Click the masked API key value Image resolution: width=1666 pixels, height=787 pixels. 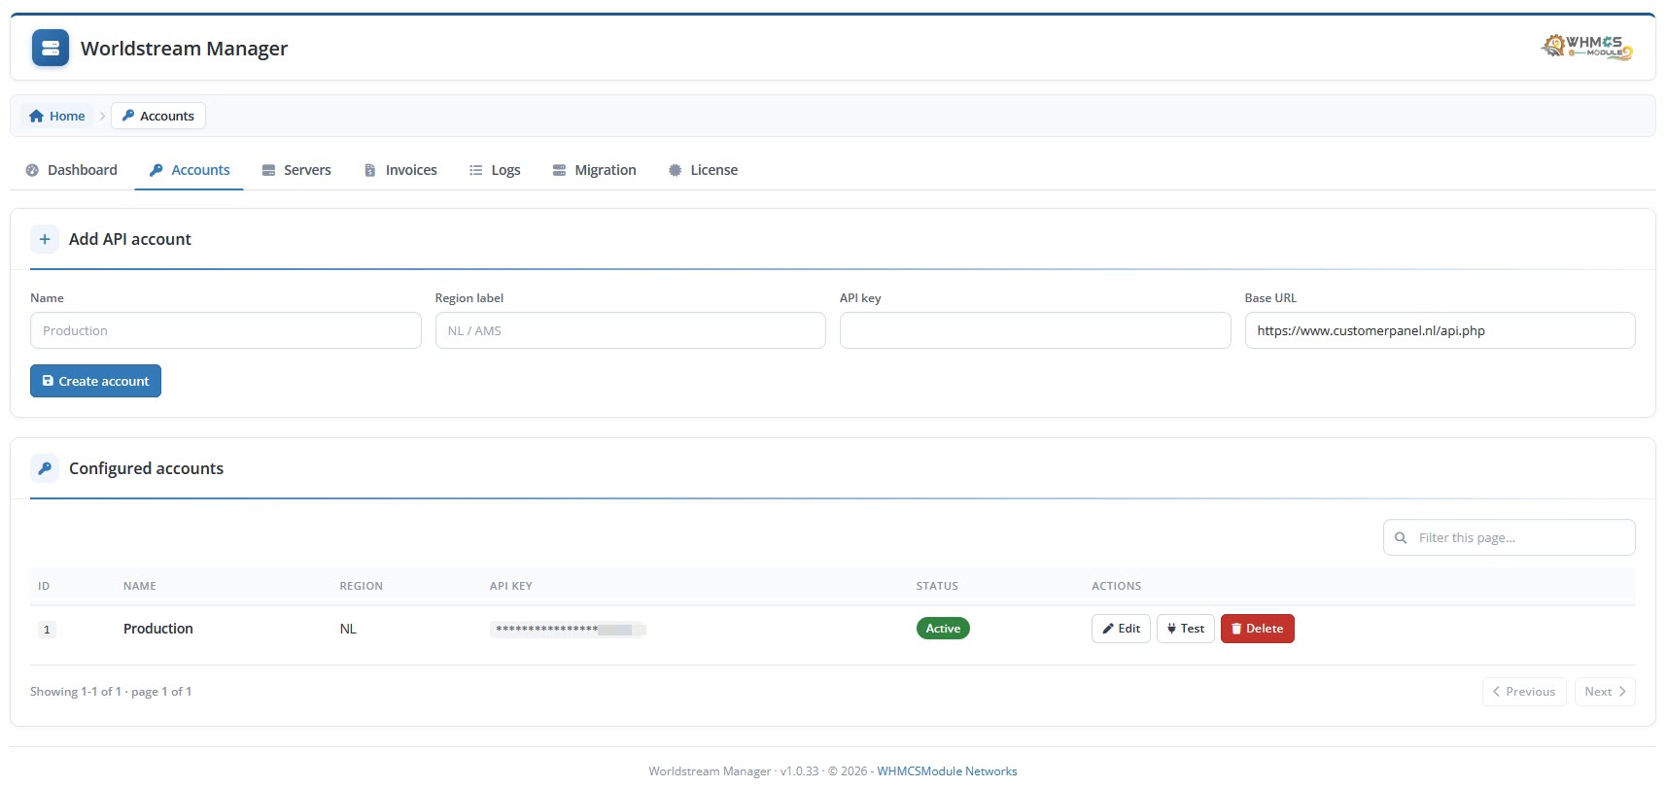point(568,630)
